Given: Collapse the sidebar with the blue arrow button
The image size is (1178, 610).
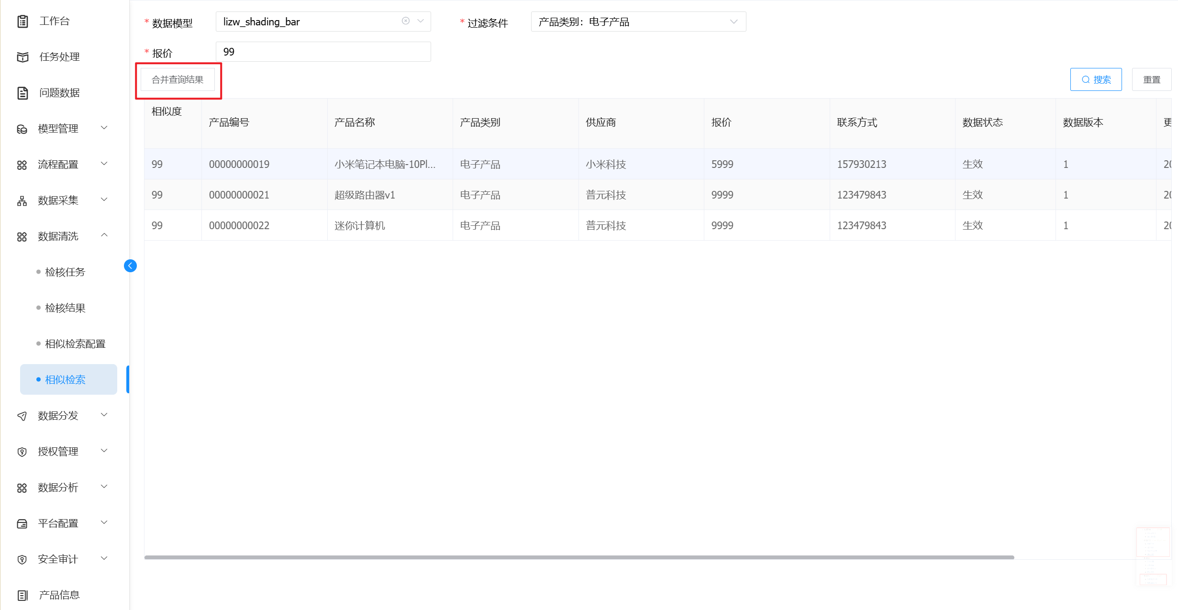Looking at the screenshot, I should 130,266.
